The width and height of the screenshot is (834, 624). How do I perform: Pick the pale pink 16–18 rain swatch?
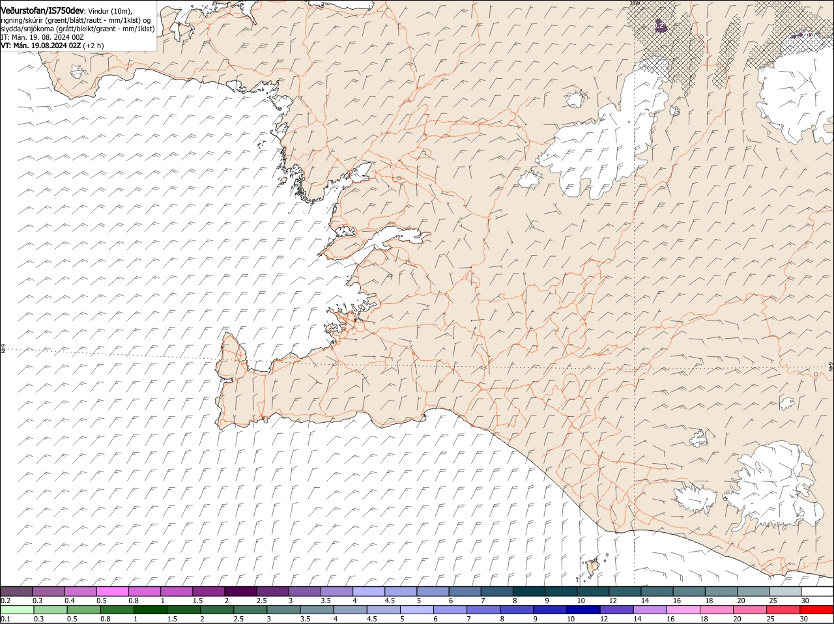[x=683, y=610]
